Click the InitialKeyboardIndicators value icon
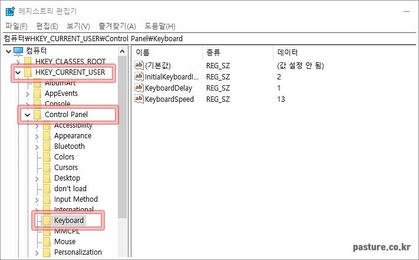The width and height of the screenshot is (419, 260). pyautogui.click(x=139, y=76)
